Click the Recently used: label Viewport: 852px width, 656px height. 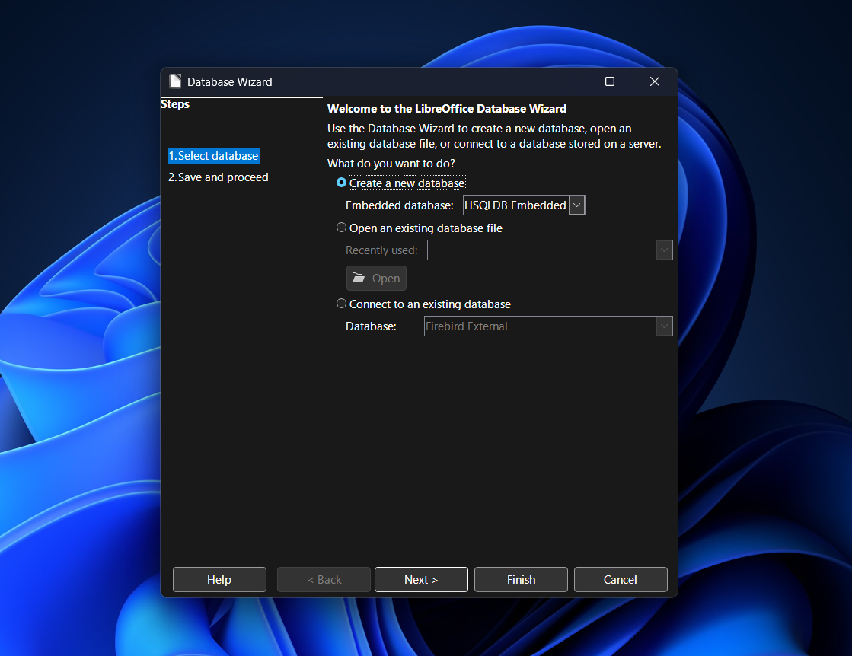click(381, 250)
